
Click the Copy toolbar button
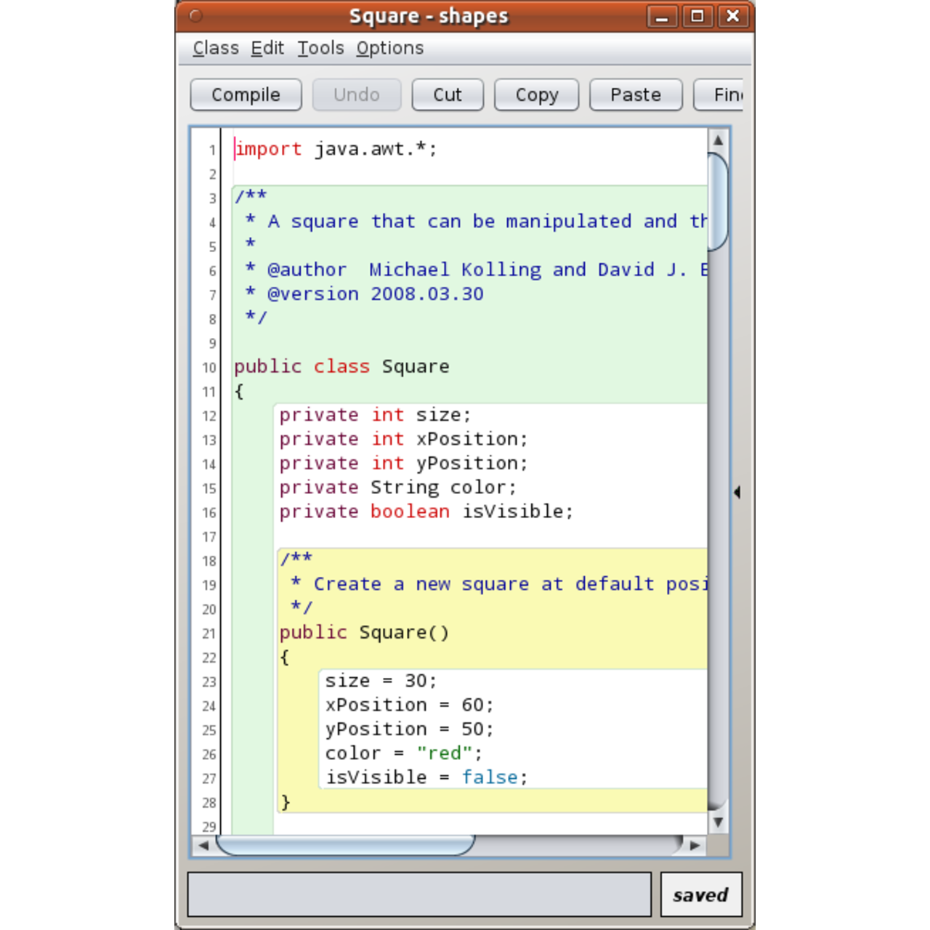point(536,95)
